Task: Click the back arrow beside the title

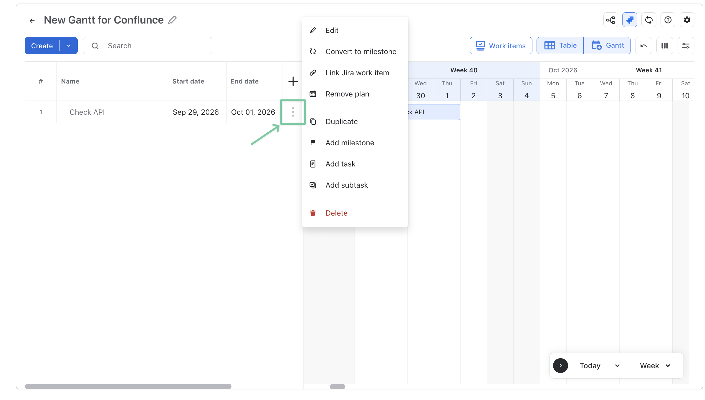Action: click(x=32, y=21)
